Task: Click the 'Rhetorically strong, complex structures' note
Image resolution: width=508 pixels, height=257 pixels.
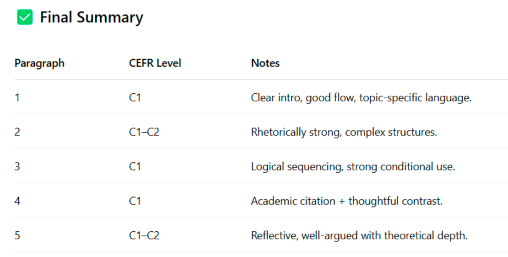Action: pos(344,132)
